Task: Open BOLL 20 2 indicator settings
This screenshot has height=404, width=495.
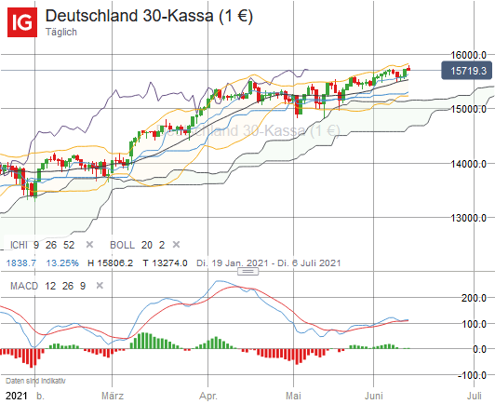Action: click(138, 245)
